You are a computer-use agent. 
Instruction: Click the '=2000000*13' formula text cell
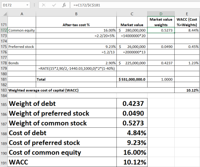point(132,52)
